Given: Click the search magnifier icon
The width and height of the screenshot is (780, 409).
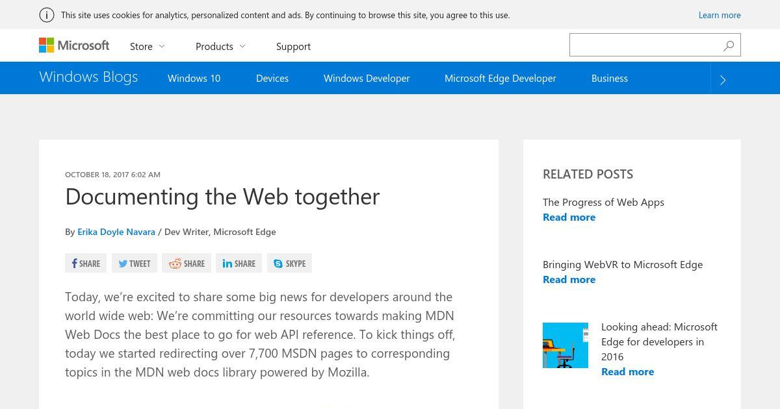Looking at the screenshot, I should pos(729,45).
